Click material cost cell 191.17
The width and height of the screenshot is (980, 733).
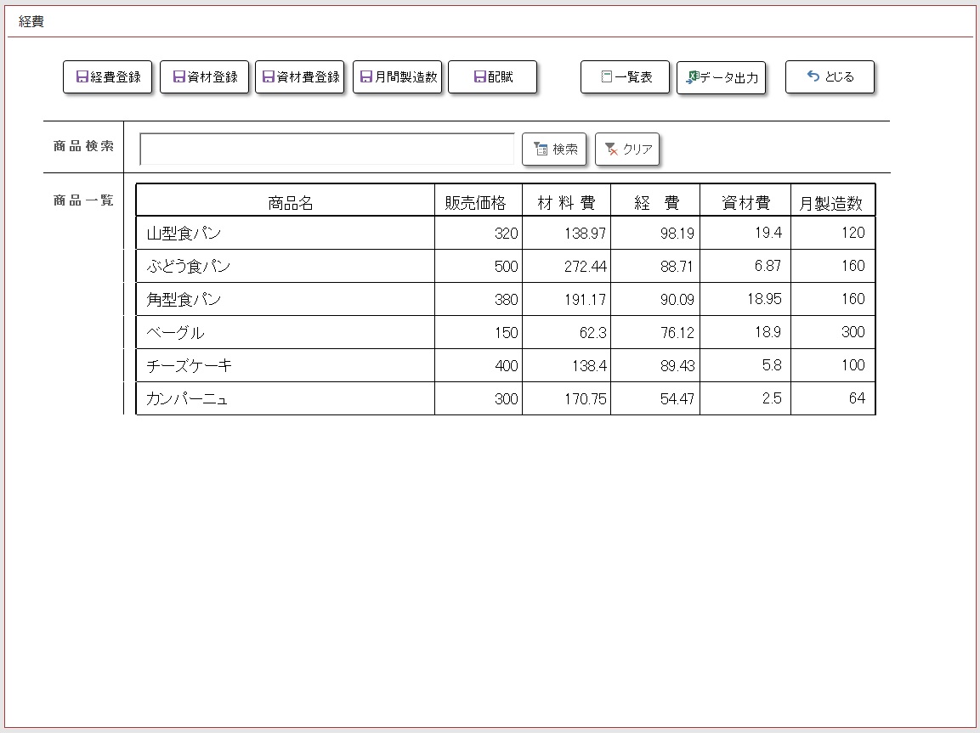(567, 299)
